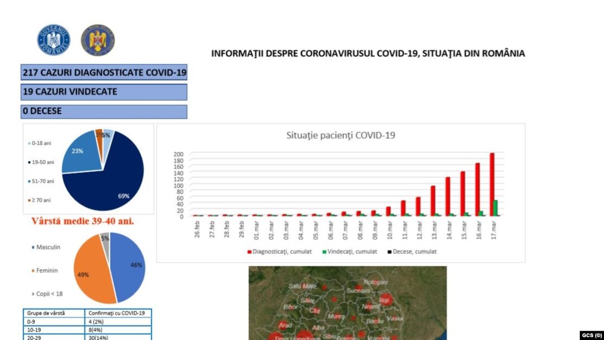Click the red Diagnosticaţi, cumulat legend marker
The width and height of the screenshot is (604, 340).
pyautogui.click(x=249, y=252)
